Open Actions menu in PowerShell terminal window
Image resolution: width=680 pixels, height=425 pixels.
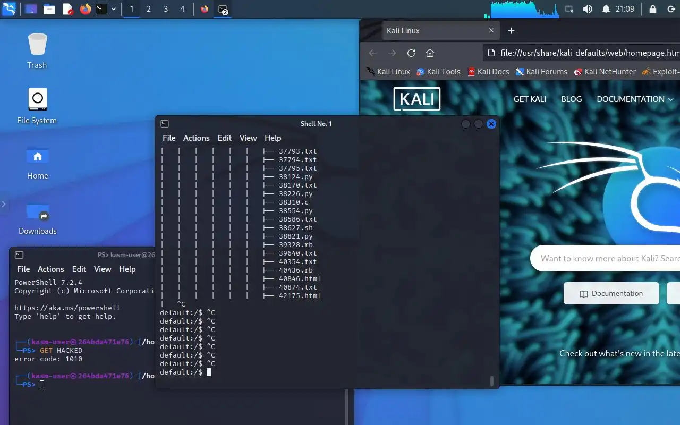(51, 269)
